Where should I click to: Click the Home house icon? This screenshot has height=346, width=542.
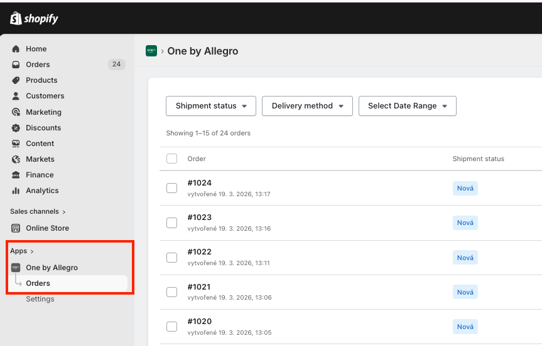[x=16, y=49]
